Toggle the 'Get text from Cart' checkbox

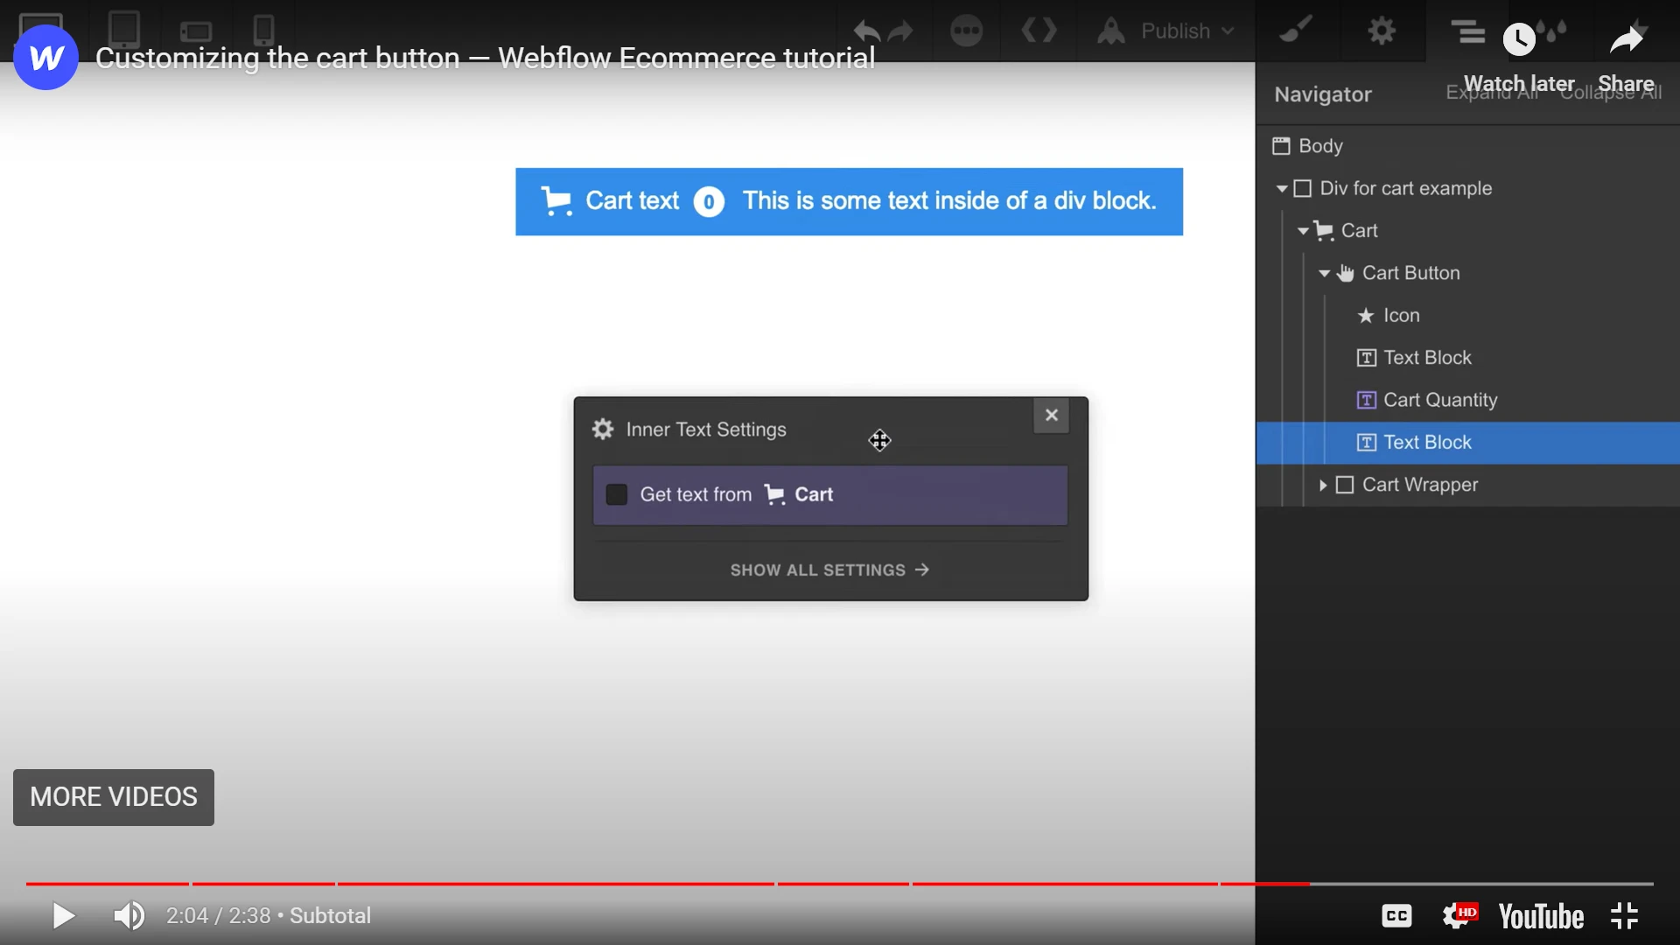pyautogui.click(x=616, y=493)
